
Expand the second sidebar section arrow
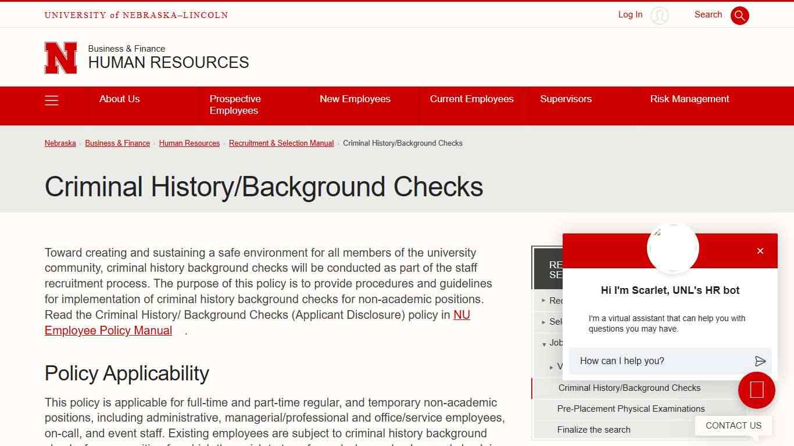543,322
